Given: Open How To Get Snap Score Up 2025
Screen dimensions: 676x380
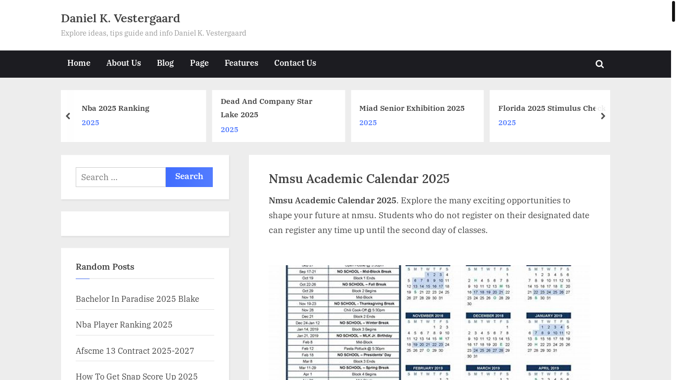Looking at the screenshot, I should pos(137,376).
